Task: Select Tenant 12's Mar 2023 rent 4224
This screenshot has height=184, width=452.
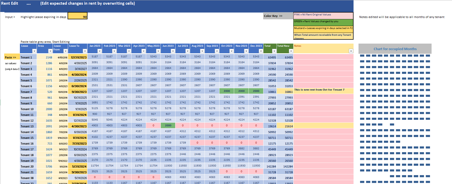Action: tap(124, 120)
